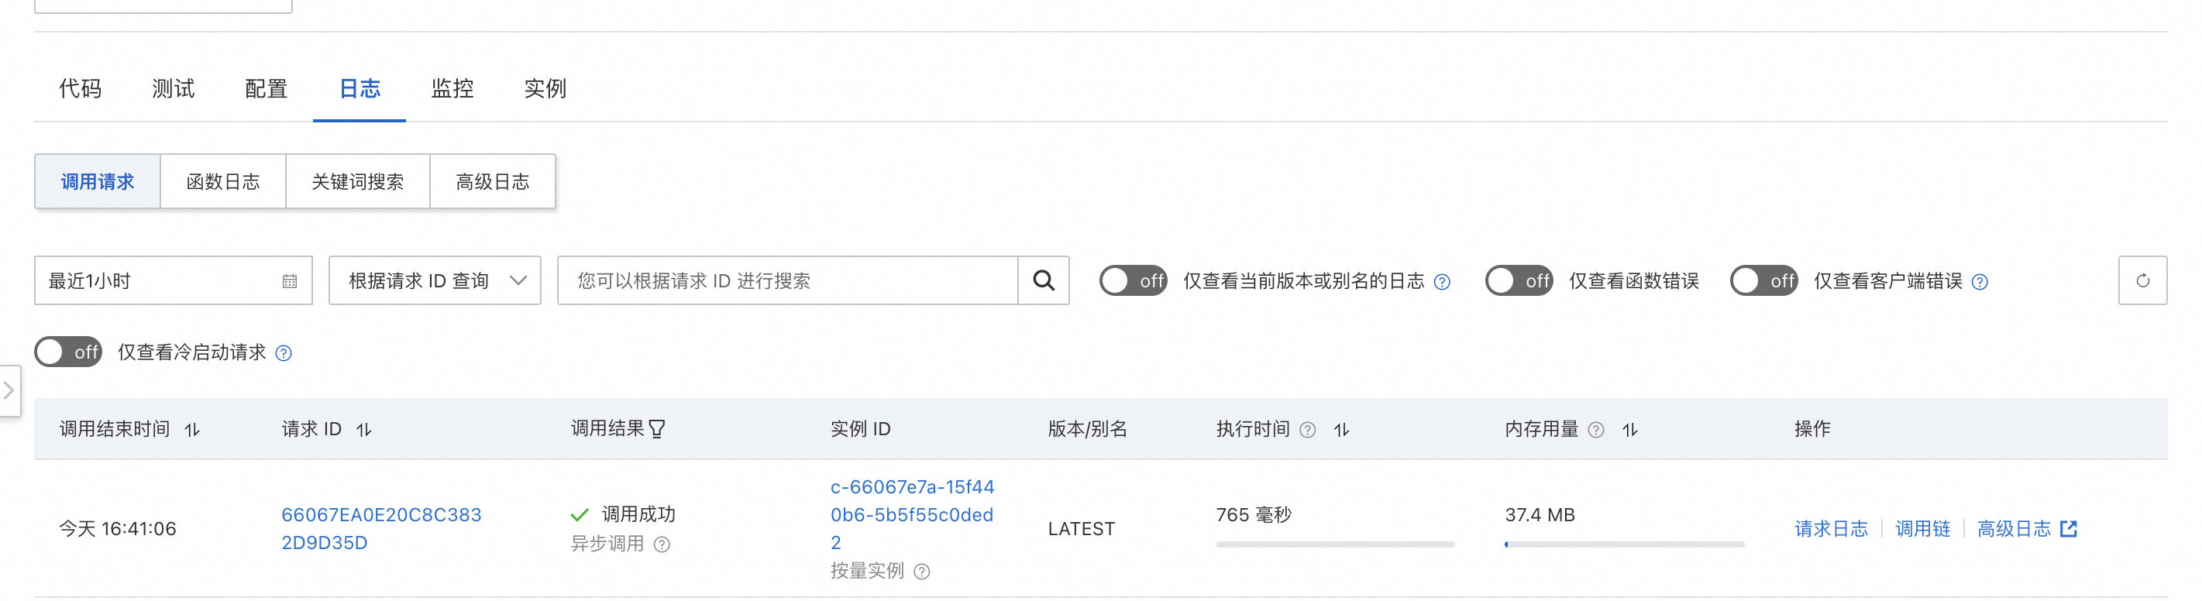This screenshot has height=601, width=2202.
Task: Turn on 仅查看客户端错误 switch
Action: click(x=1763, y=280)
